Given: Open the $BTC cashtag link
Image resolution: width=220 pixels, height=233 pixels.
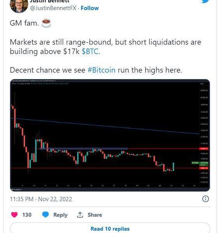Looking at the screenshot, I should pos(90,52).
